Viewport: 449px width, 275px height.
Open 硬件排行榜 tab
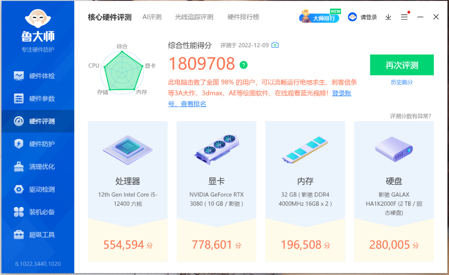(x=243, y=17)
